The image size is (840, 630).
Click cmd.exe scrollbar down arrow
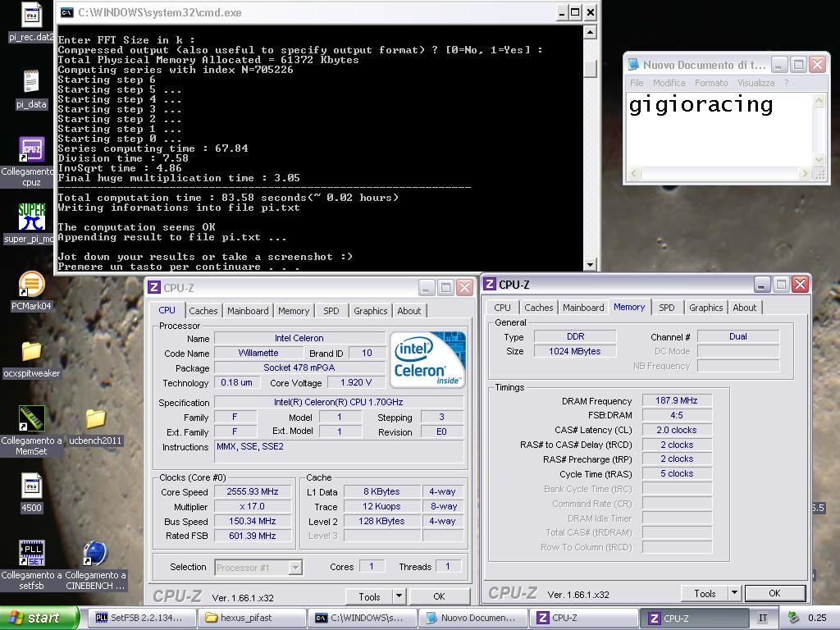tap(590, 264)
